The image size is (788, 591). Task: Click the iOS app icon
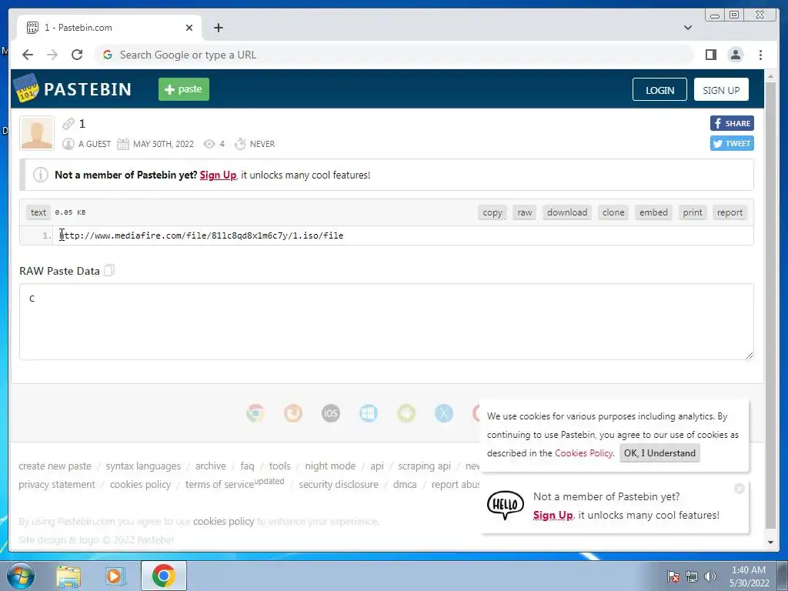[331, 413]
